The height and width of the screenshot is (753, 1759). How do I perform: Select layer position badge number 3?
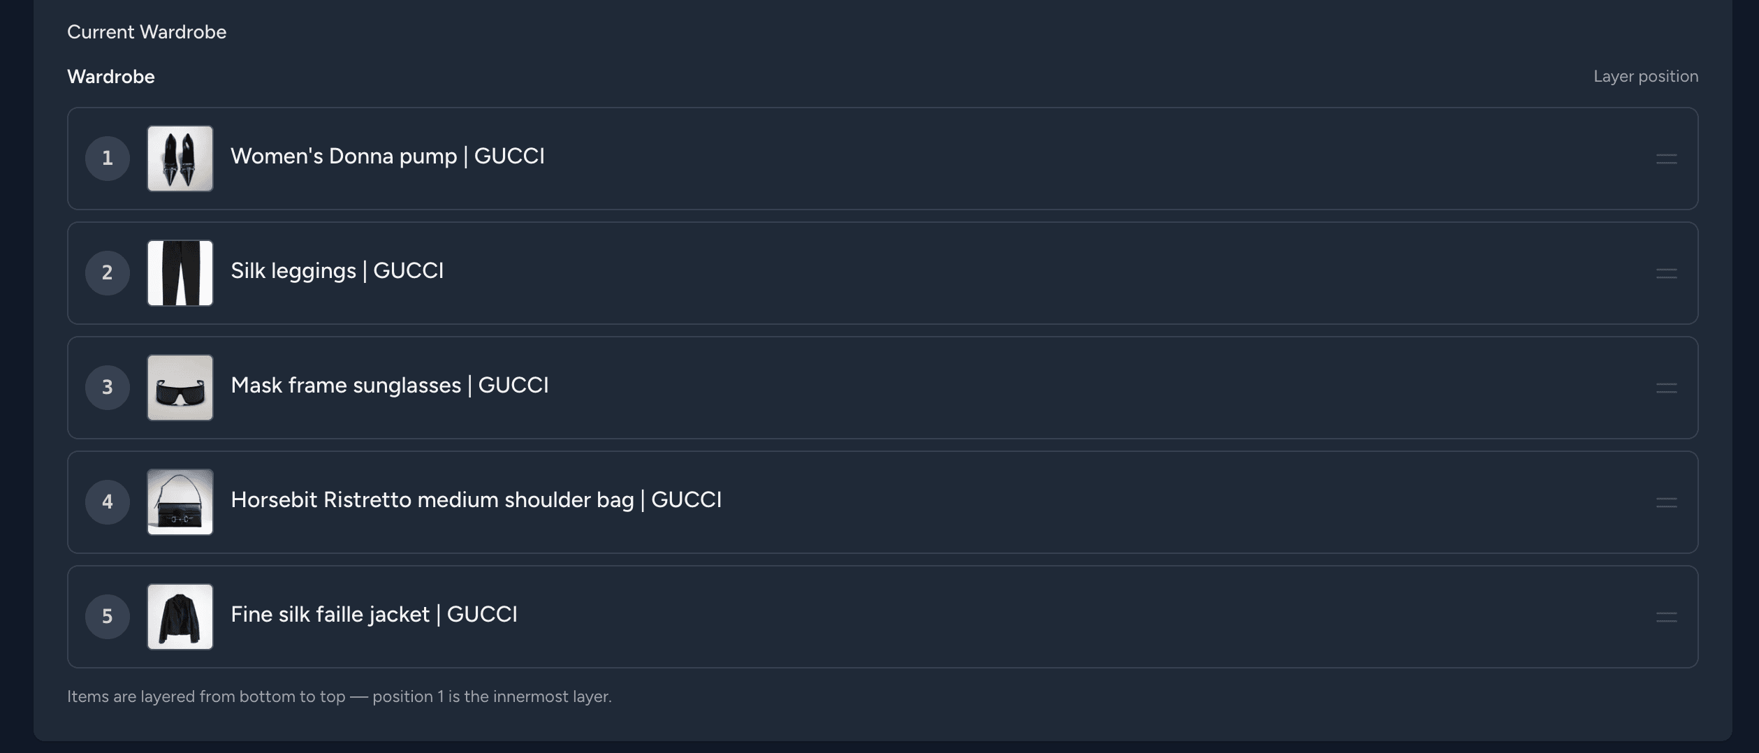pyautogui.click(x=108, y=388)
